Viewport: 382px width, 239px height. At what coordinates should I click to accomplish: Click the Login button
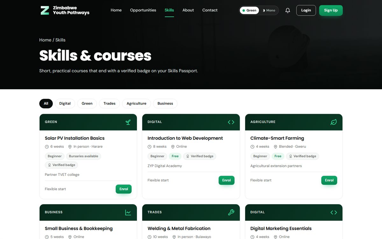click(x=306, y=11)
